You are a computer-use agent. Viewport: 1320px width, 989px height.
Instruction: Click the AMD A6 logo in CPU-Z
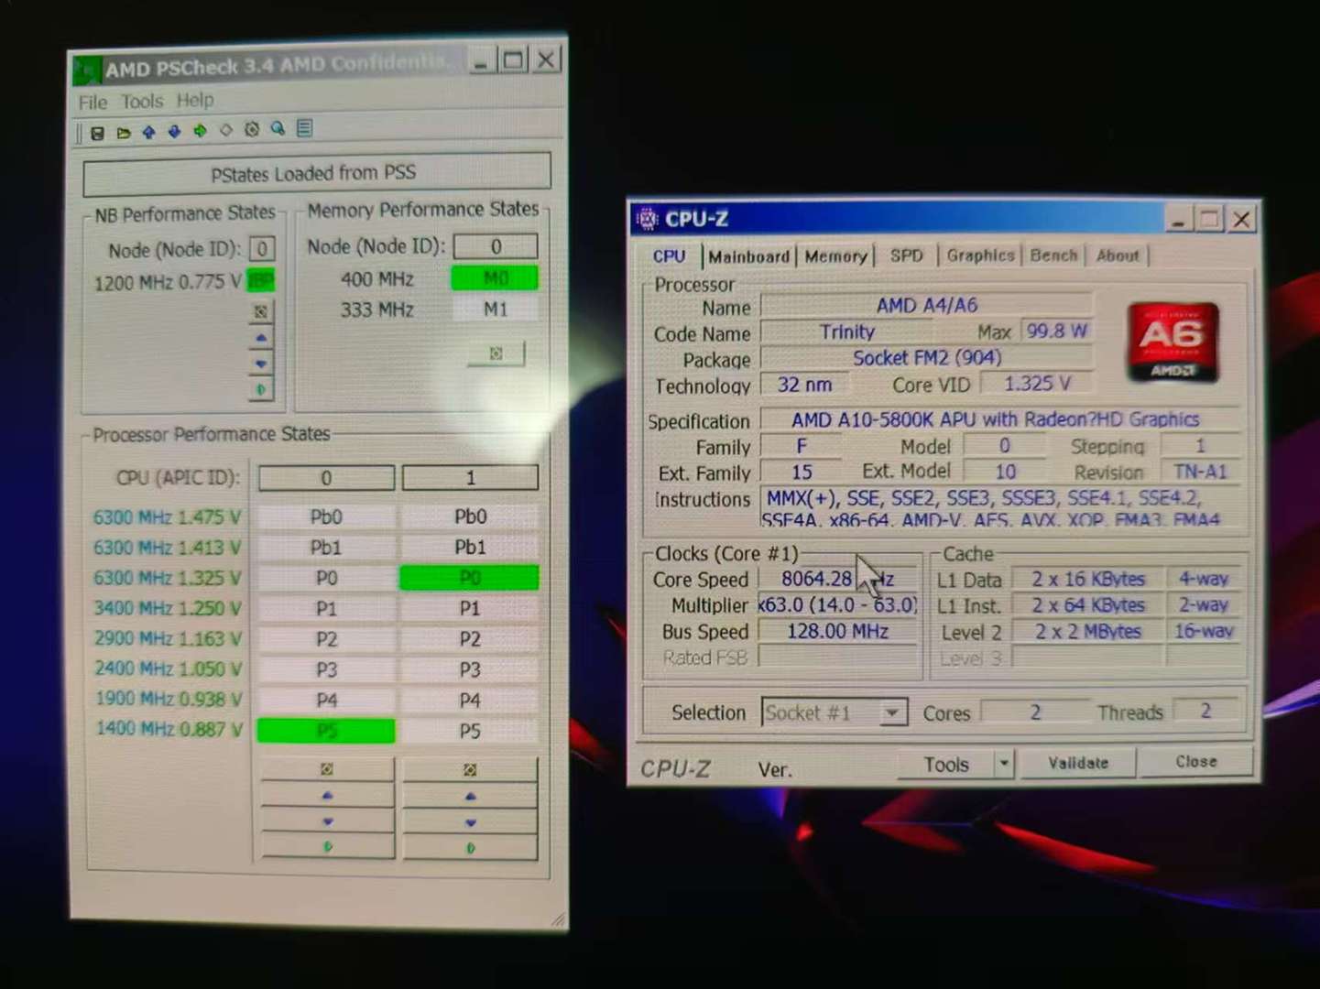point(1173,342)
